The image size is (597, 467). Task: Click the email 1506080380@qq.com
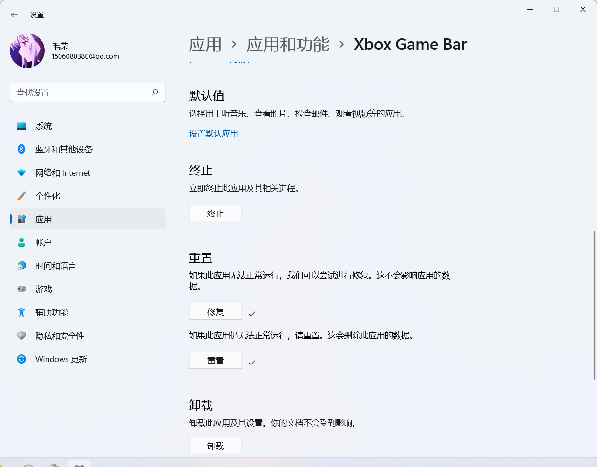click(85, 56)
